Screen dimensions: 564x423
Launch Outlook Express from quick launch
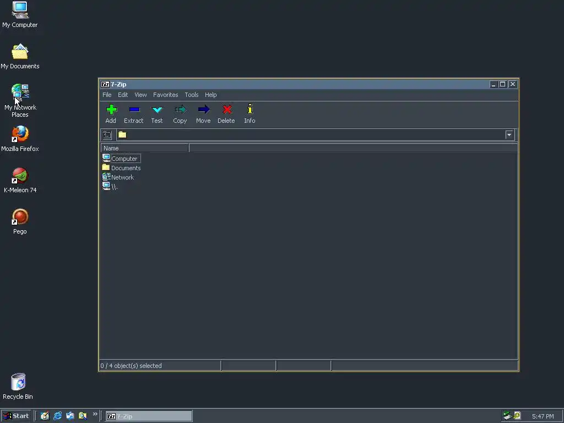pos(70,416)
